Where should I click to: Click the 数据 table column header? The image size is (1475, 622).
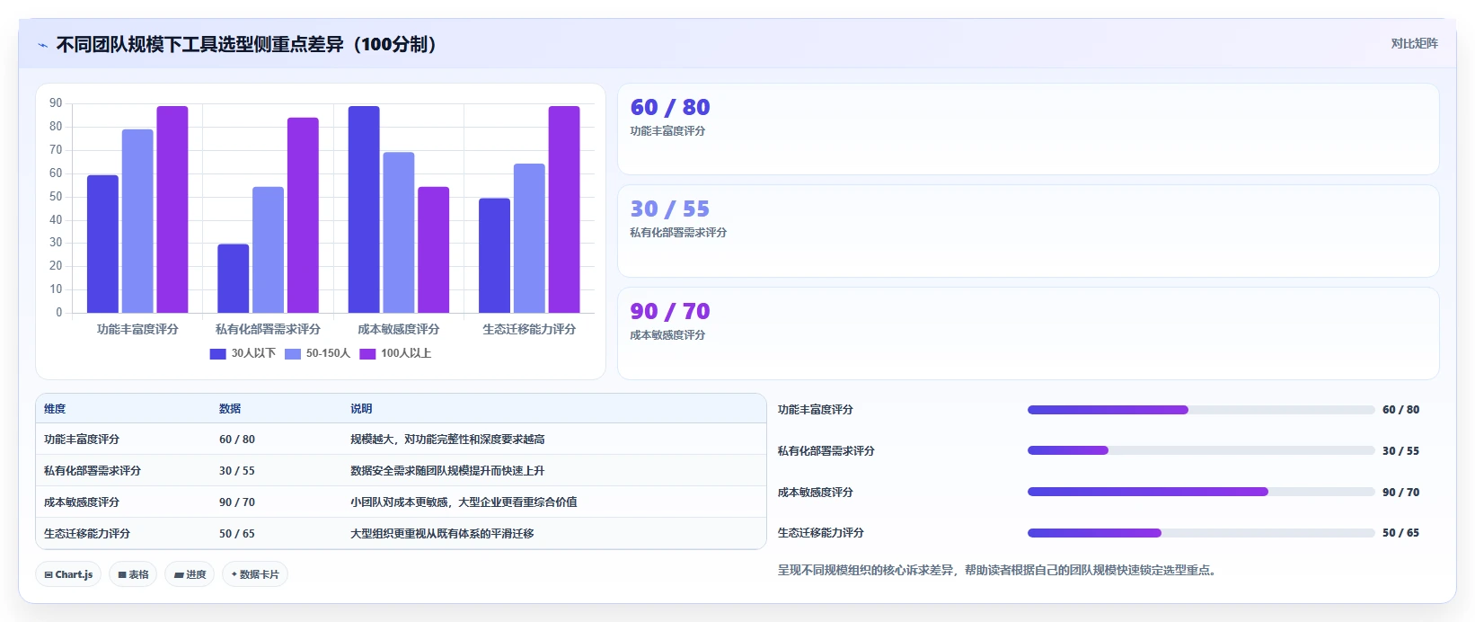pyautogui.click(x=230, y=408)
